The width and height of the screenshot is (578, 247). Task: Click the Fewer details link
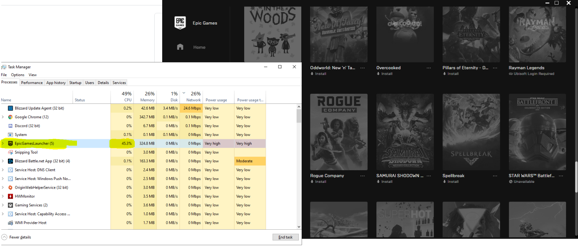coord(20,237)
